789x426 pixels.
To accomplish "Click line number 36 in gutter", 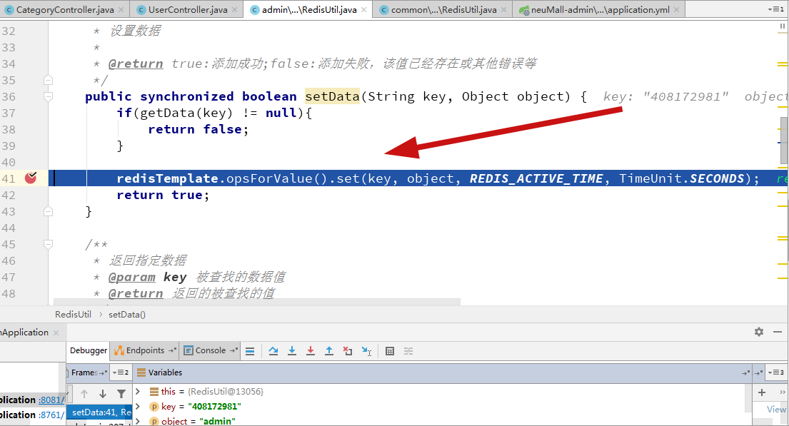I will pyautogui.click(x=9, y=96).
